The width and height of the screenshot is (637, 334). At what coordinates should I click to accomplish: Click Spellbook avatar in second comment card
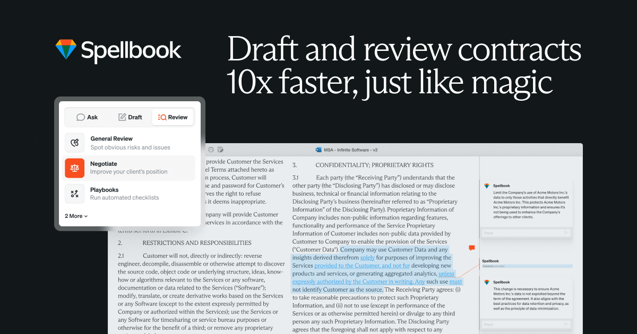[487, 282]
